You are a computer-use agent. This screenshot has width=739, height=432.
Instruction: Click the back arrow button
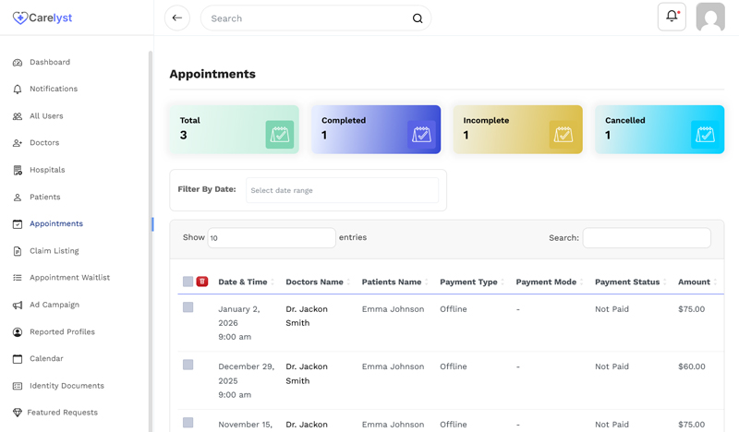pos(177,18)
